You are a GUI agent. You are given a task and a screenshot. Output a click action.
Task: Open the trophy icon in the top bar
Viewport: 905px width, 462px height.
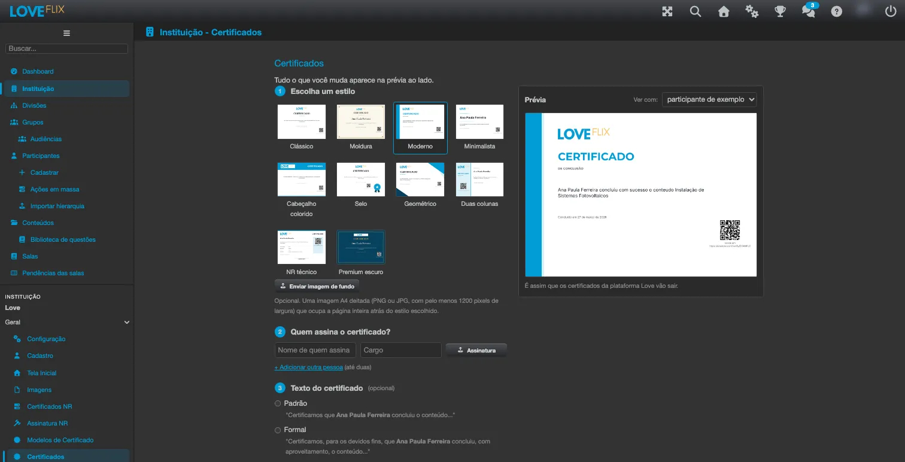[x=780, y=11]
